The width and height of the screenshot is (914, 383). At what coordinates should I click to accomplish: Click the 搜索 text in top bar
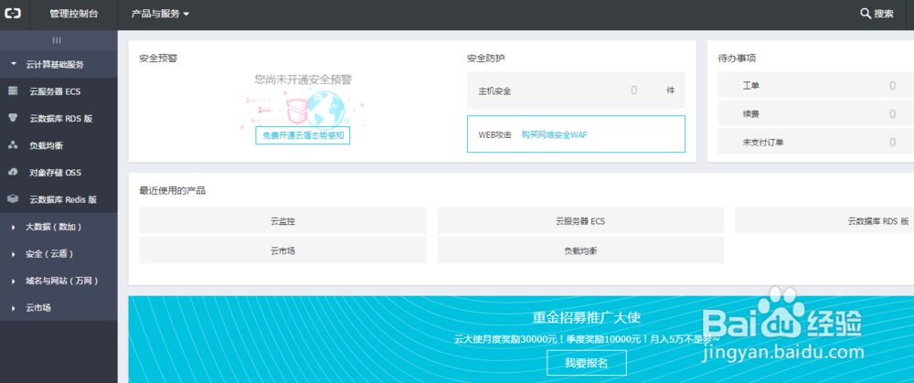(884, 14)
